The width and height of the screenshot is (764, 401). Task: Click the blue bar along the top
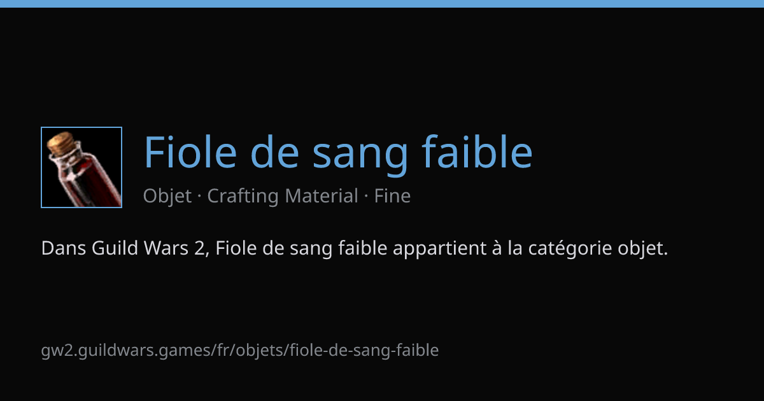point(382,3)
